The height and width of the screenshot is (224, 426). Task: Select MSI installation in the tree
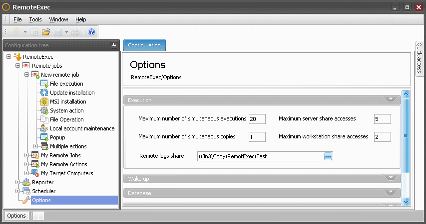(68, 102)
